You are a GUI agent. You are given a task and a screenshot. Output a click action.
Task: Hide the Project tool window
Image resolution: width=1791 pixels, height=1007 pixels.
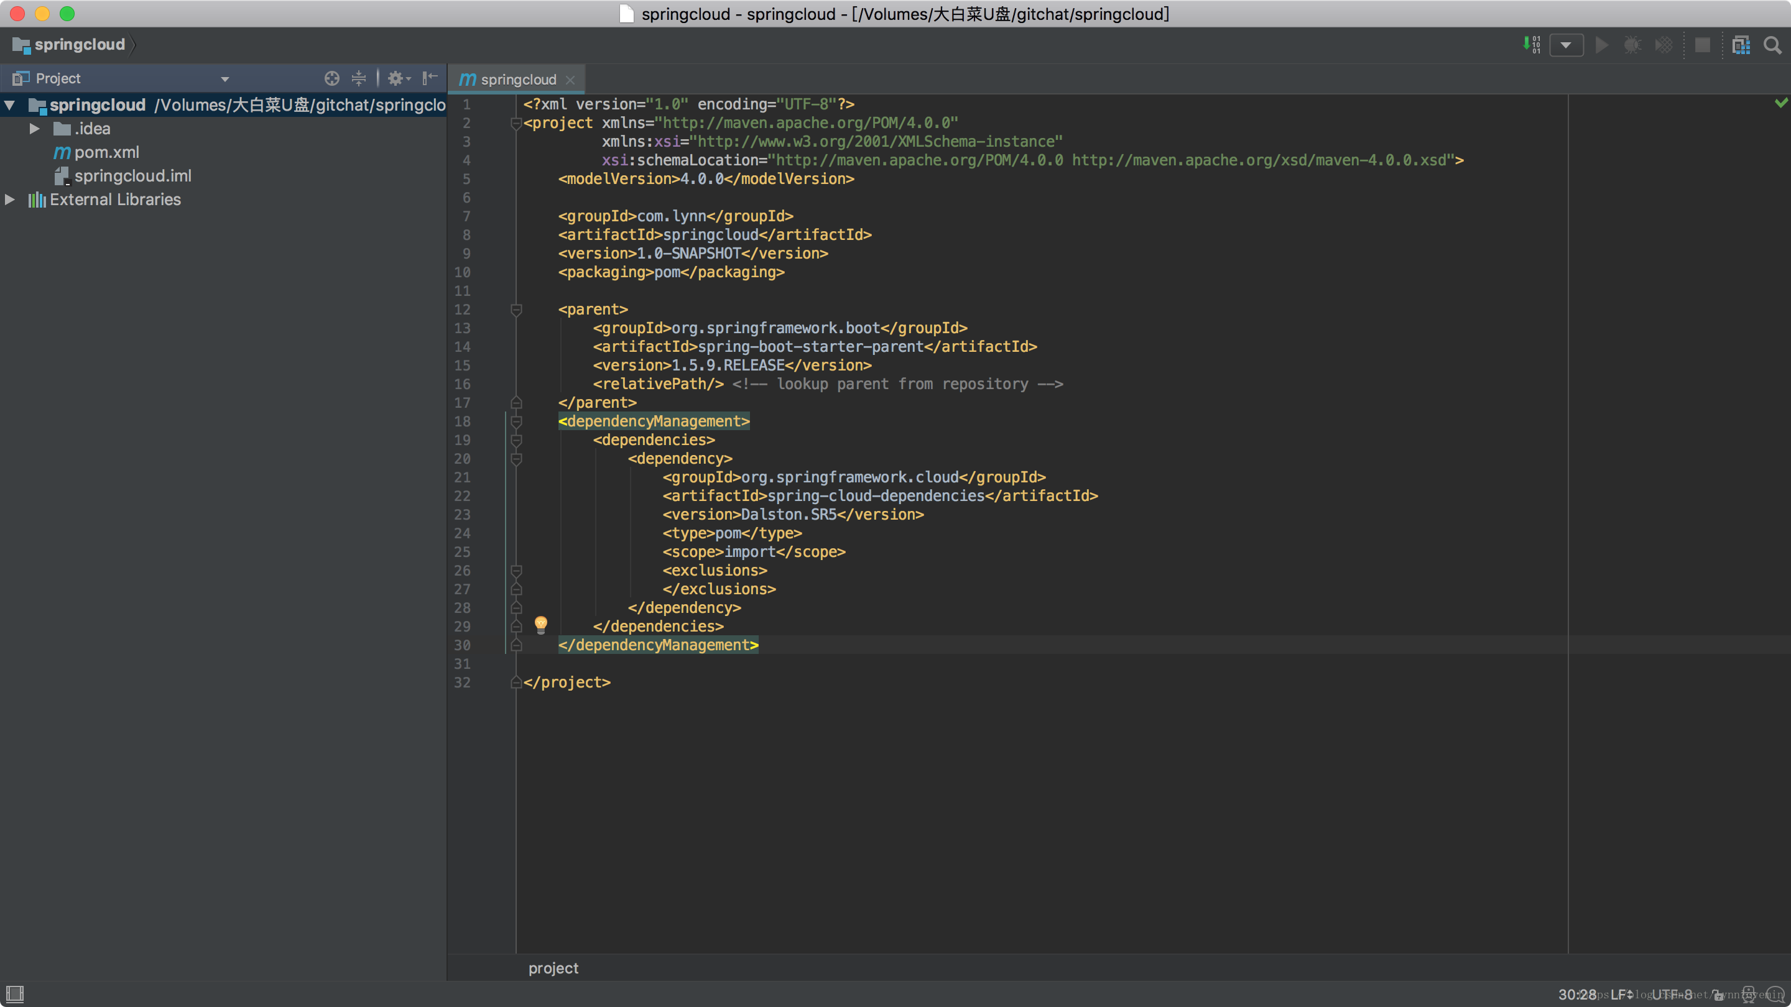pos(430,78)
